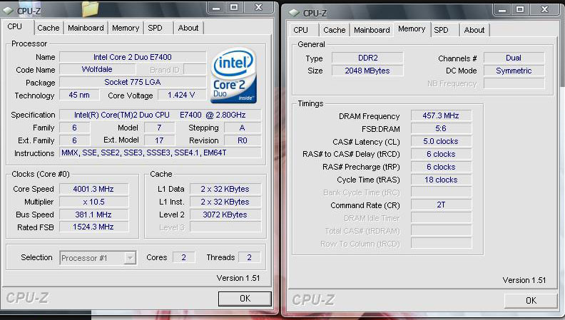Open the Cache tab in left window

[49, 28]
